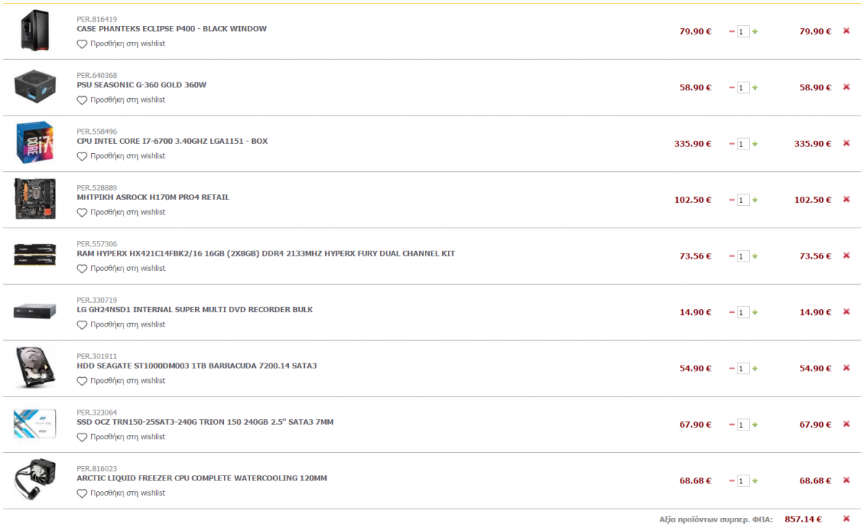Decrease quantity of ASRock H170M Pro4 motherboard
The height and width of the screenshot is (531, 867).
pos(732,200)
